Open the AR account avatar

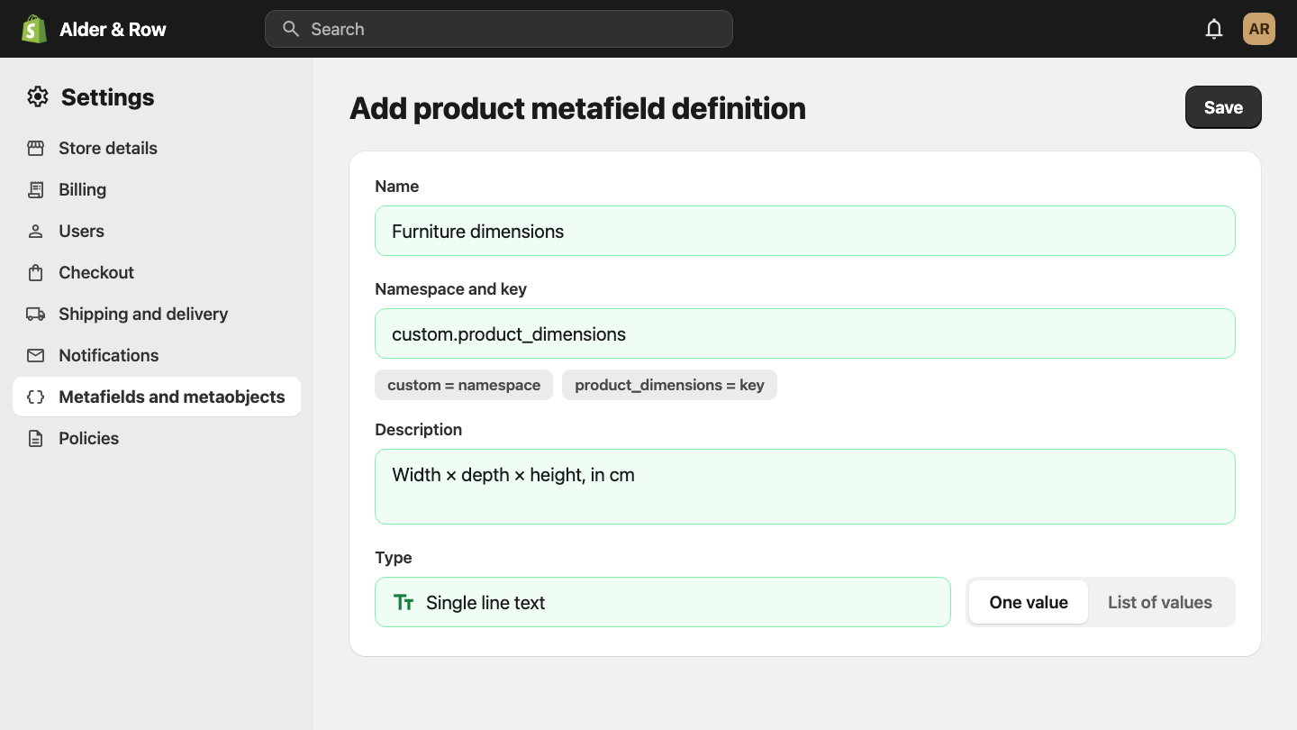(x=1259, y=29)
